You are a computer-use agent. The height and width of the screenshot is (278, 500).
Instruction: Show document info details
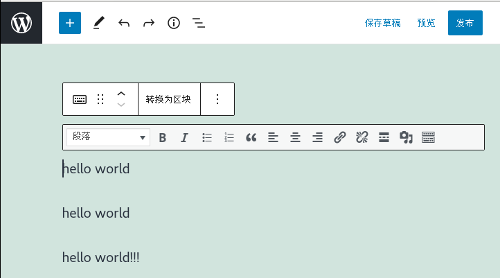click(x=174, y=23)
